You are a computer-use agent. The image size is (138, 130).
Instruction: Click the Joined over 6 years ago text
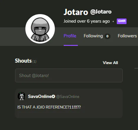87,21
